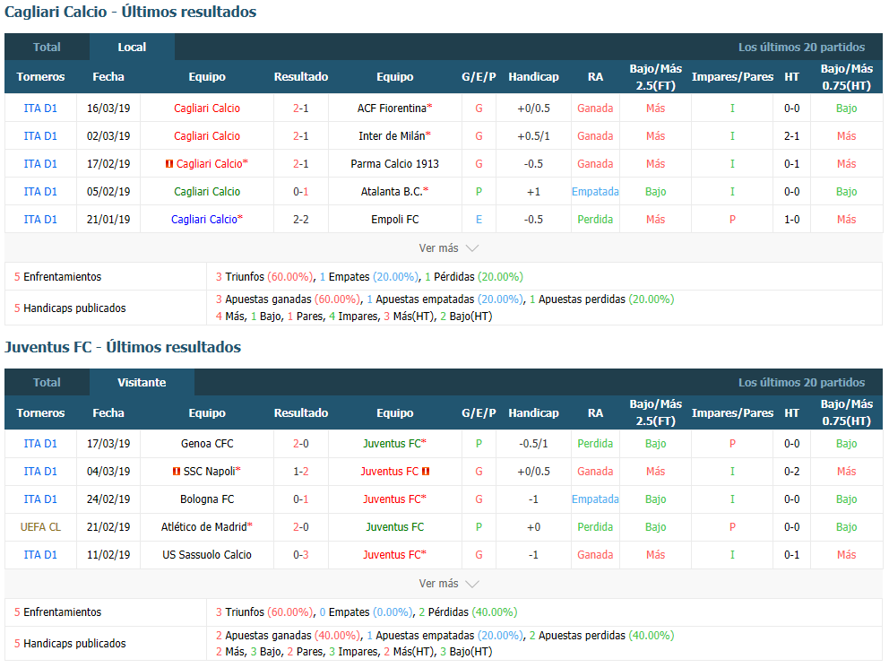Click Cagliari table G/E/P column header
The width and height of the screenshot is (889, 668).
(x=479, y=76)
